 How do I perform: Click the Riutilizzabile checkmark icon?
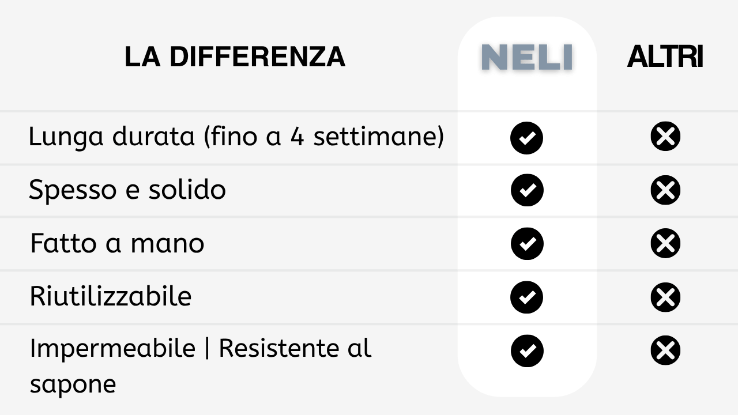(527, 297)
